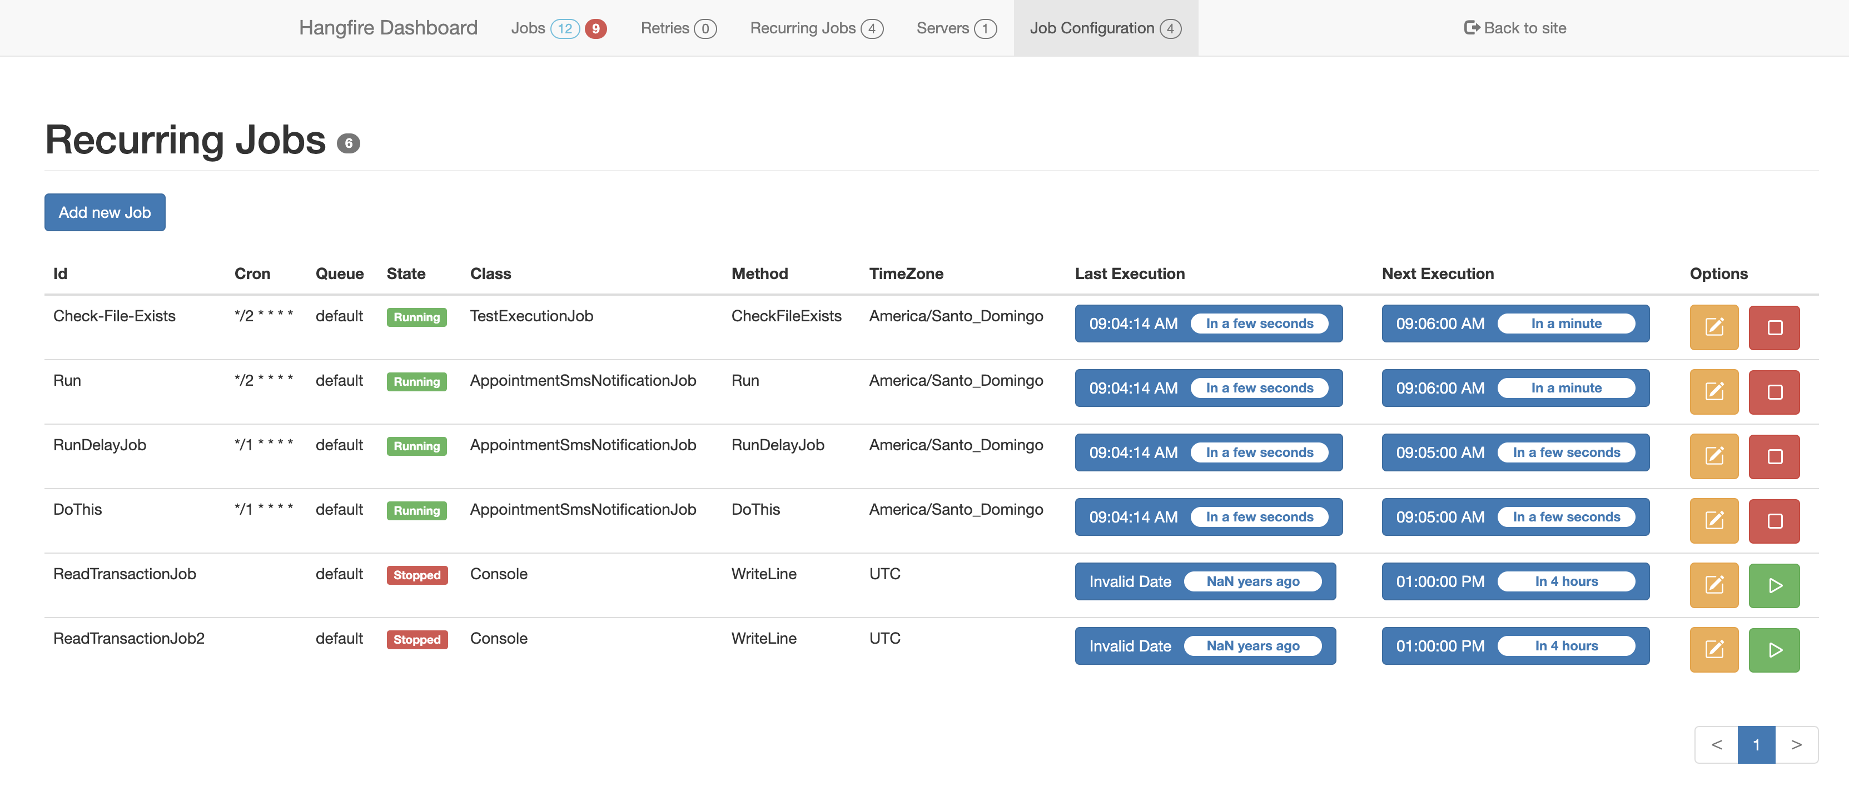Toggle Running state for RunDelayJob
Viewport: 1849px width, 786px height.
(1773, 455)
